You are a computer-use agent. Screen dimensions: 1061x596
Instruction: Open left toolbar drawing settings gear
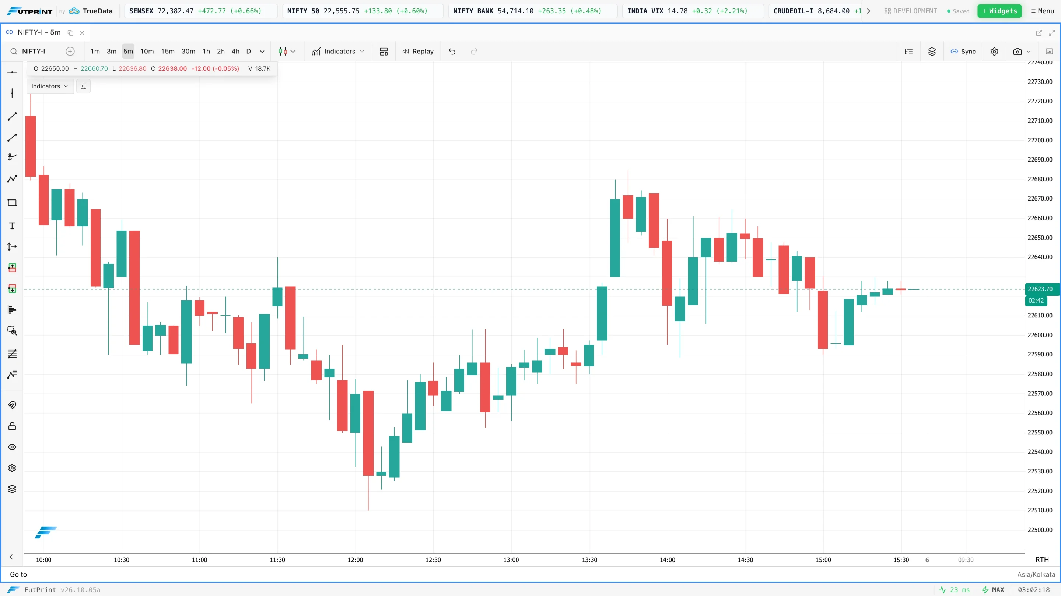(x=12, y=468)
